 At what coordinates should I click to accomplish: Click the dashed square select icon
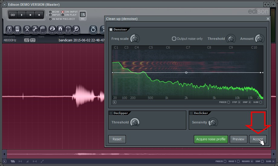pos(68,29)
